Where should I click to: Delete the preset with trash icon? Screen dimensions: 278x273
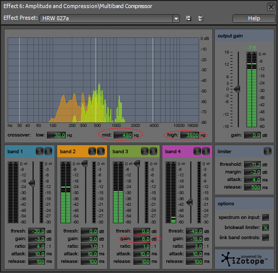point(201,18)
